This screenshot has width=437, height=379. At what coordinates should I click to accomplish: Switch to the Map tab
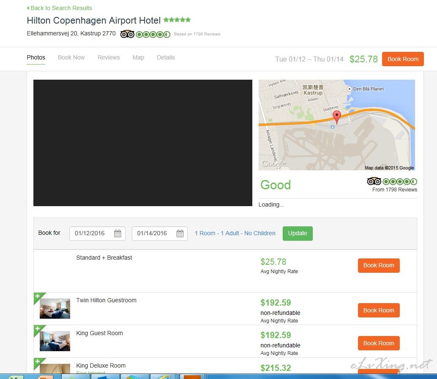pos(138,58)
